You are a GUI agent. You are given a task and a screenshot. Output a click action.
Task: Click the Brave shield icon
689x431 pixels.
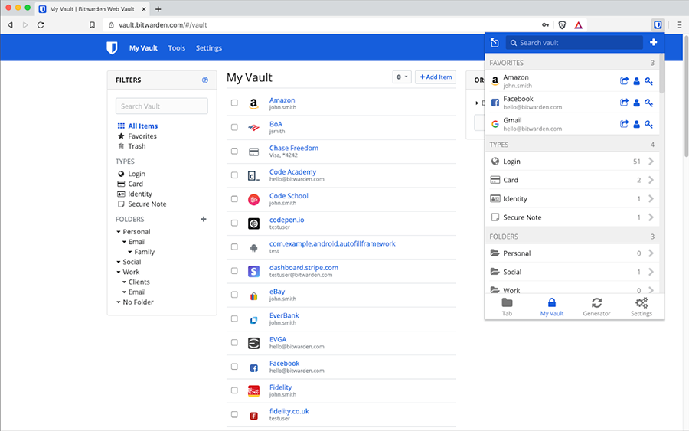click(562, 25)
